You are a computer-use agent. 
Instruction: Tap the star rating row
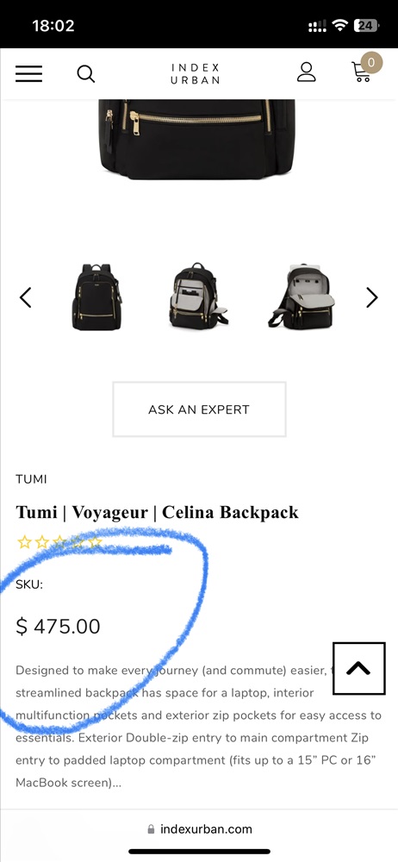(x=60, y=542)
